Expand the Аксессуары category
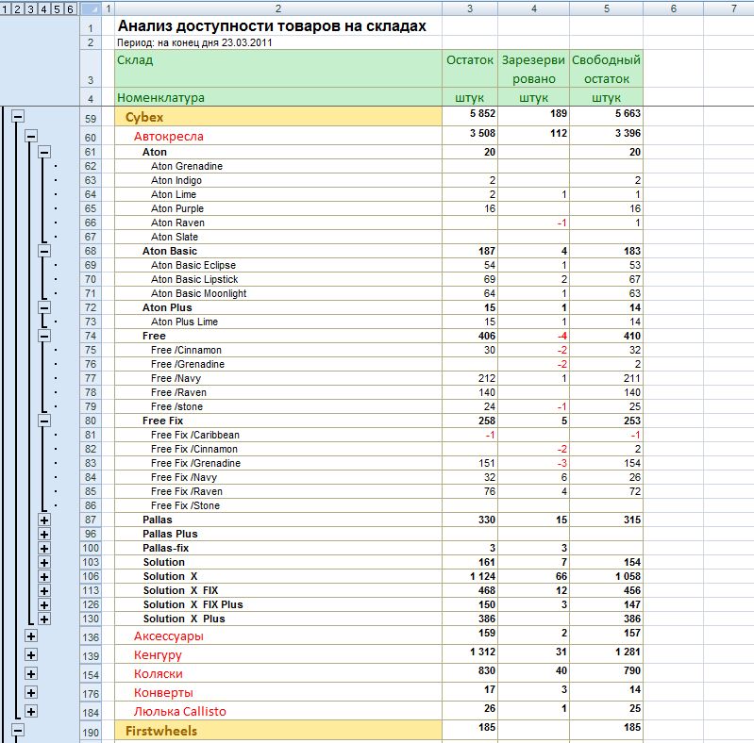The image size is (754, 743). (x=31, y=636)
